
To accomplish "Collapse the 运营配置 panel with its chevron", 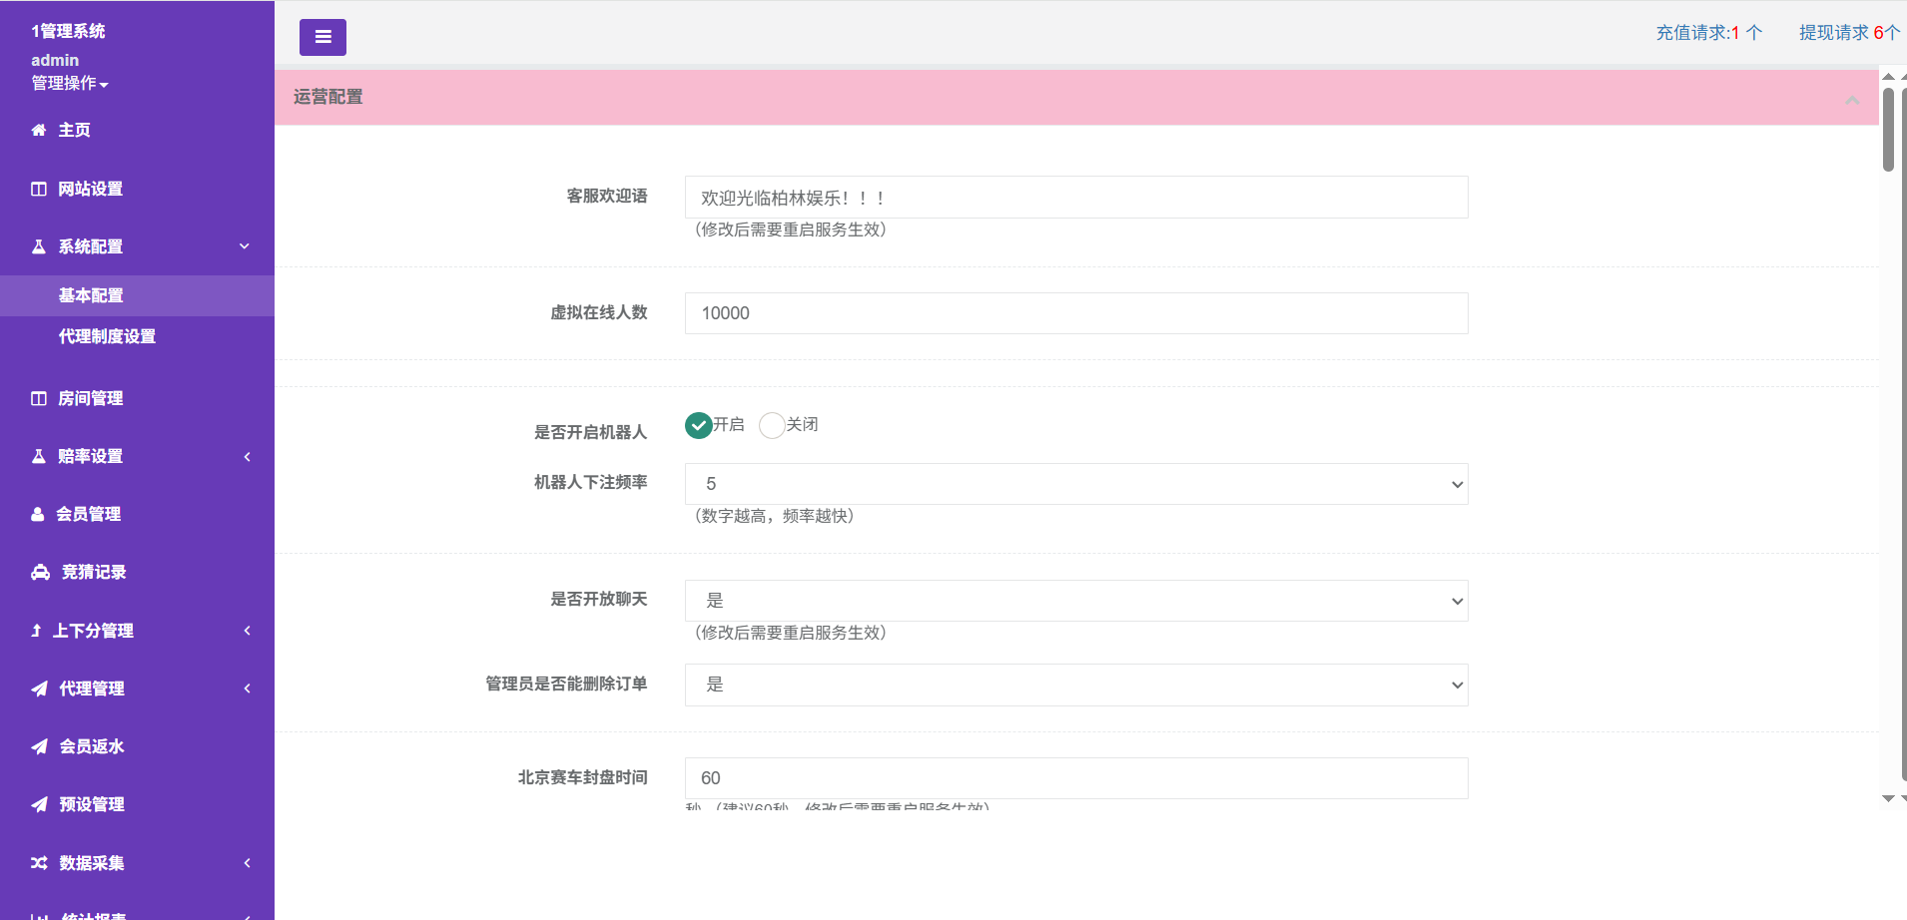I will (1852, 99).
